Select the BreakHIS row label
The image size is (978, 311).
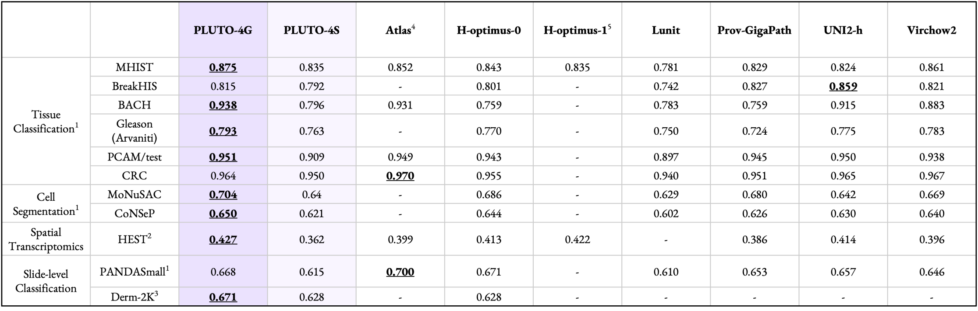click(x=134, y=86)
